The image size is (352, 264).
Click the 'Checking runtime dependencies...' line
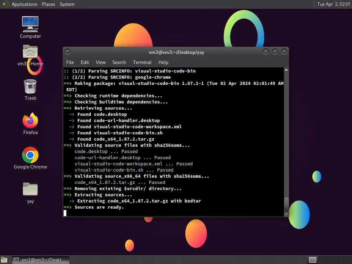tap(113, 96)
